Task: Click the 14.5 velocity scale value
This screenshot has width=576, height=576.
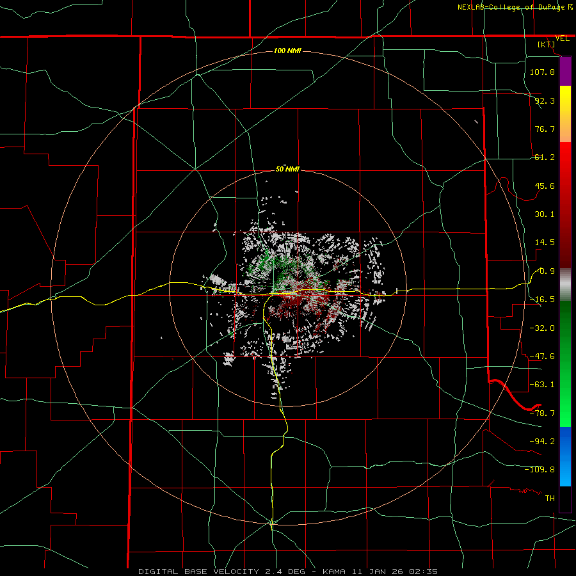Action: coord(545,243)
